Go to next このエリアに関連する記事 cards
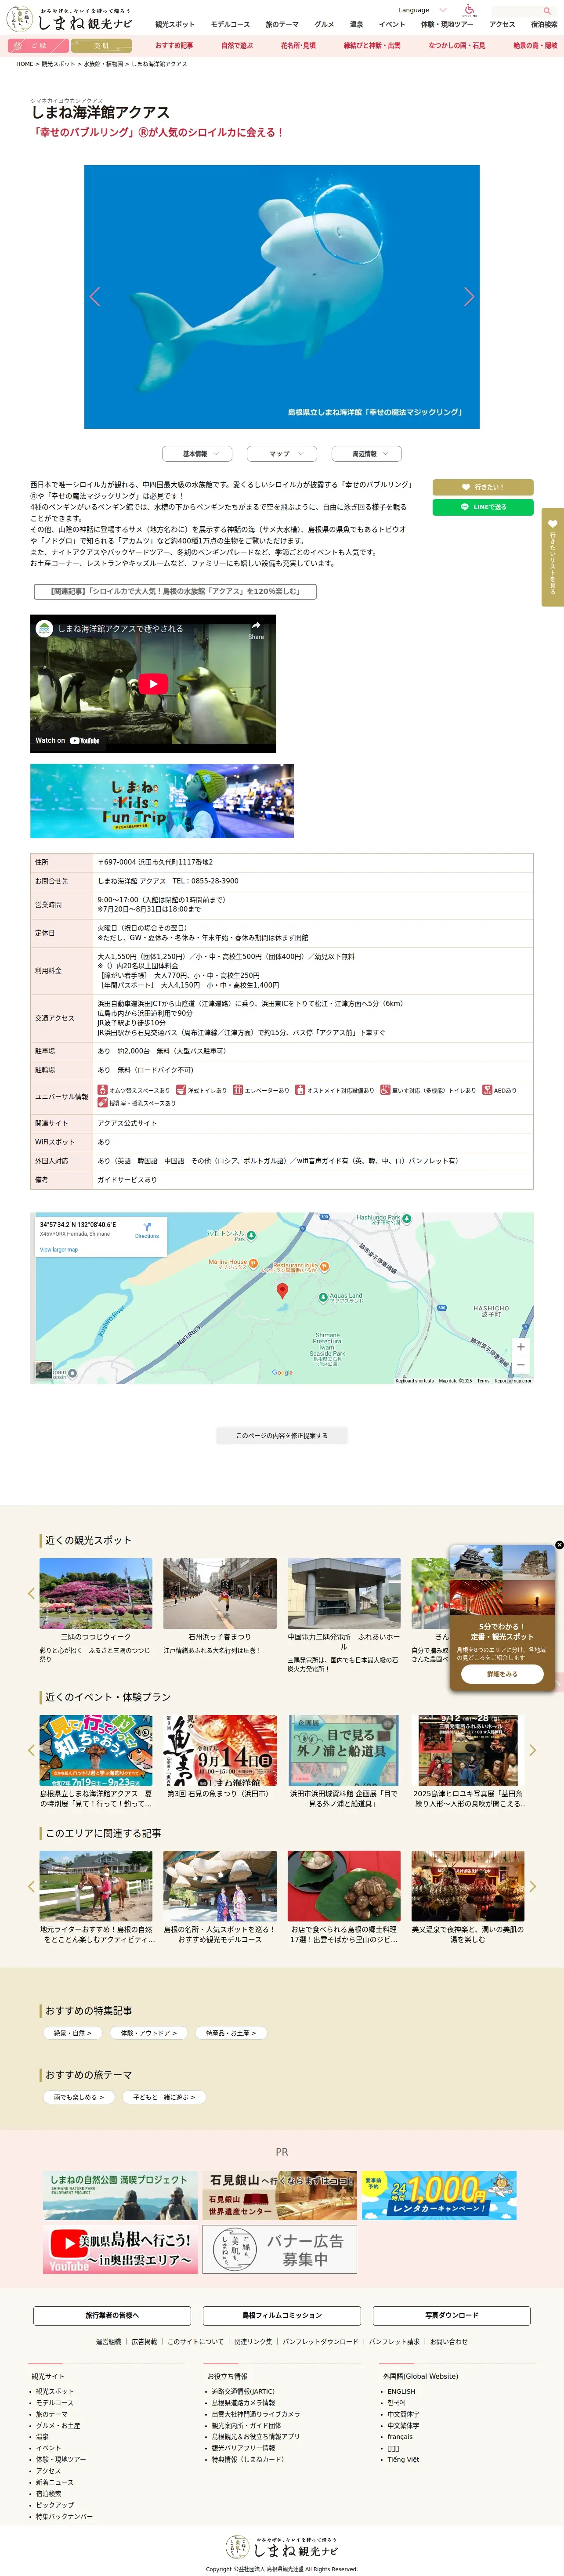Screen dimensions: 564x2576 (x=532, y=1887)
